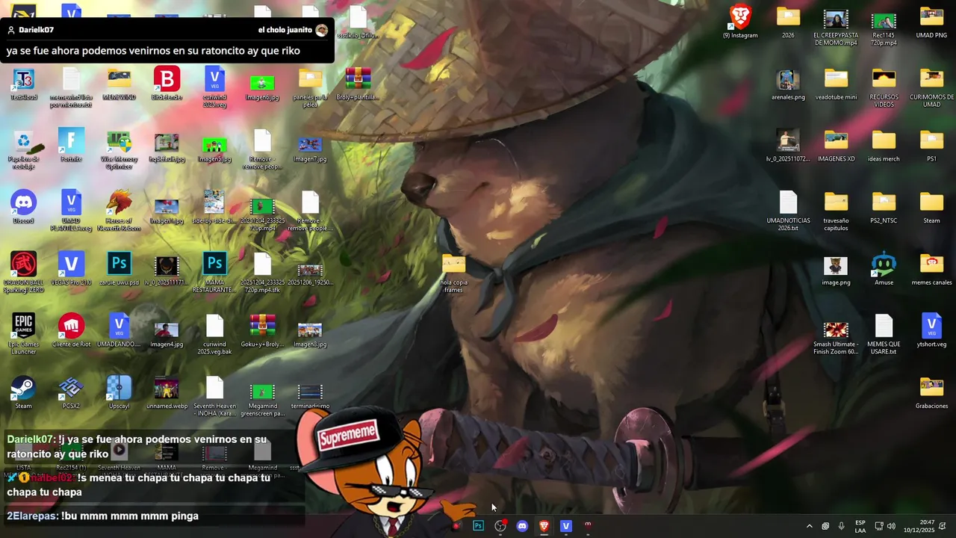Open the MEMEWIND folder
The height and width of the screenshot is (538, 956).
(119, 84)
